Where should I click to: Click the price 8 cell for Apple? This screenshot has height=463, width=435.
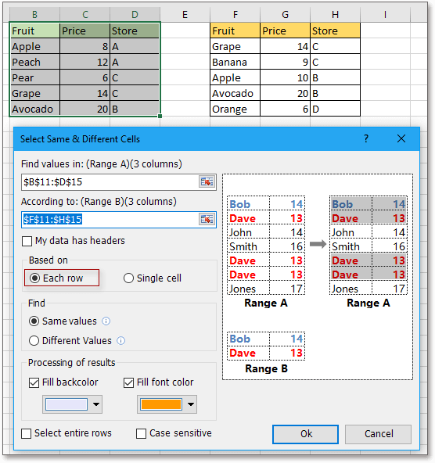(x=84, y=46)
